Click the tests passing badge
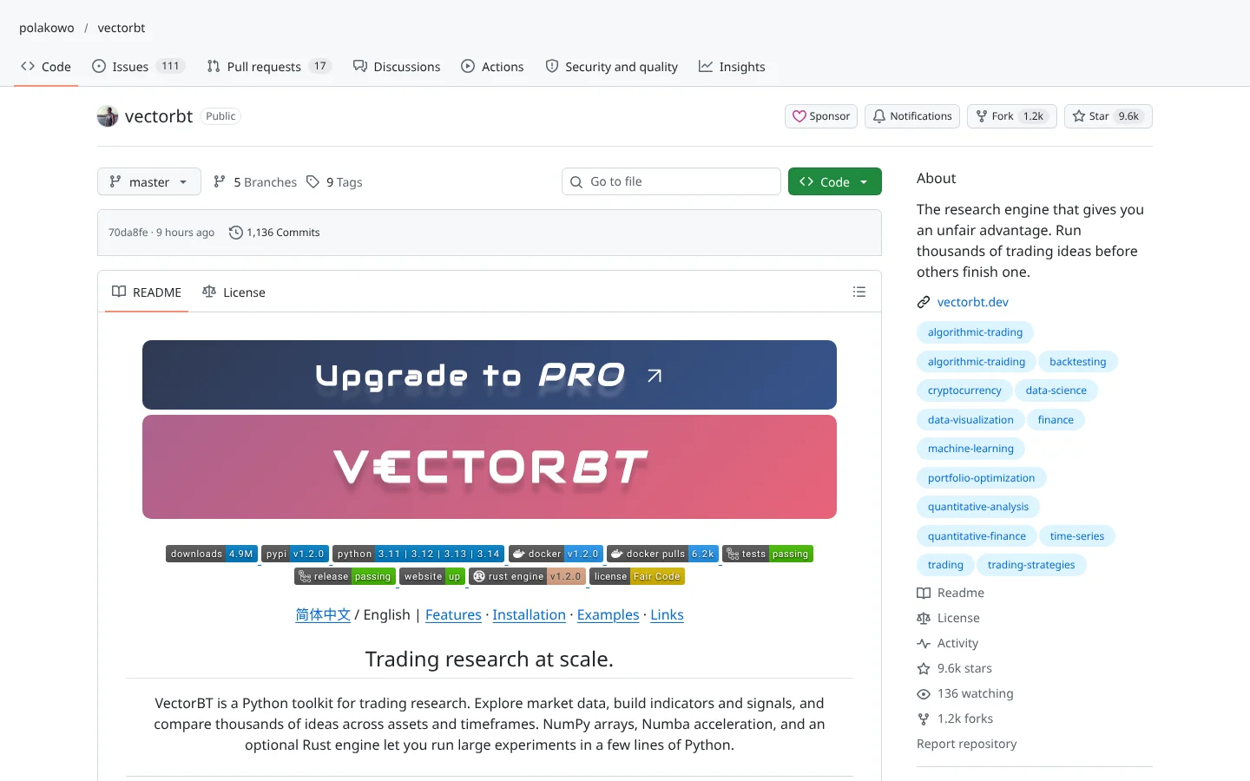1250x781 pixels. coord(767,554)
